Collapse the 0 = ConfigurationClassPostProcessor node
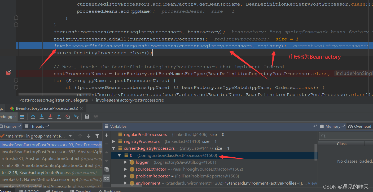This screenshot has height=192, width=373. (x=120, y=155)
